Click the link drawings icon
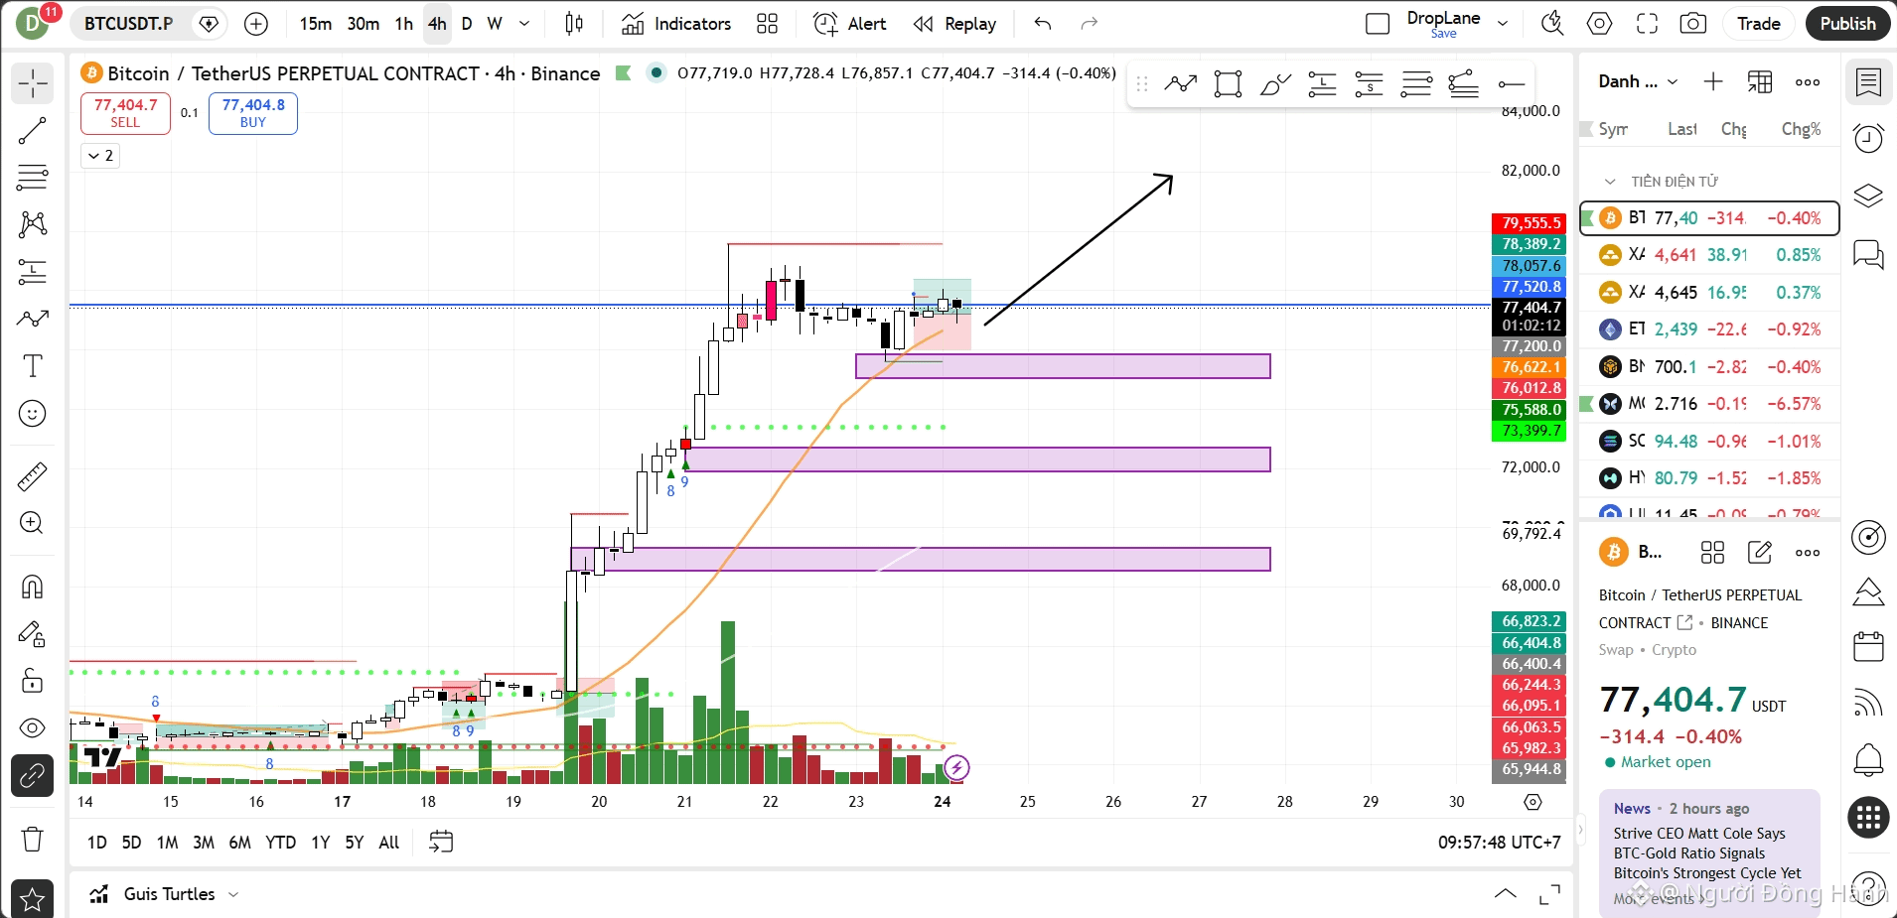The image size is (1897, 918). 32,776
